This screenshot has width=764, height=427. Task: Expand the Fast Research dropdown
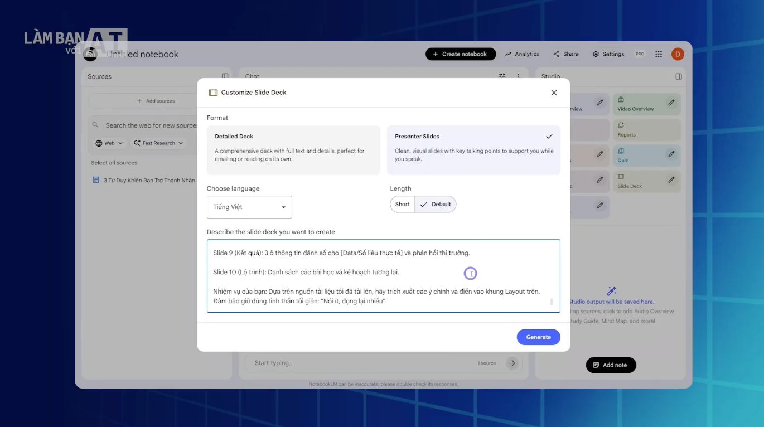(x=158, y=143)
